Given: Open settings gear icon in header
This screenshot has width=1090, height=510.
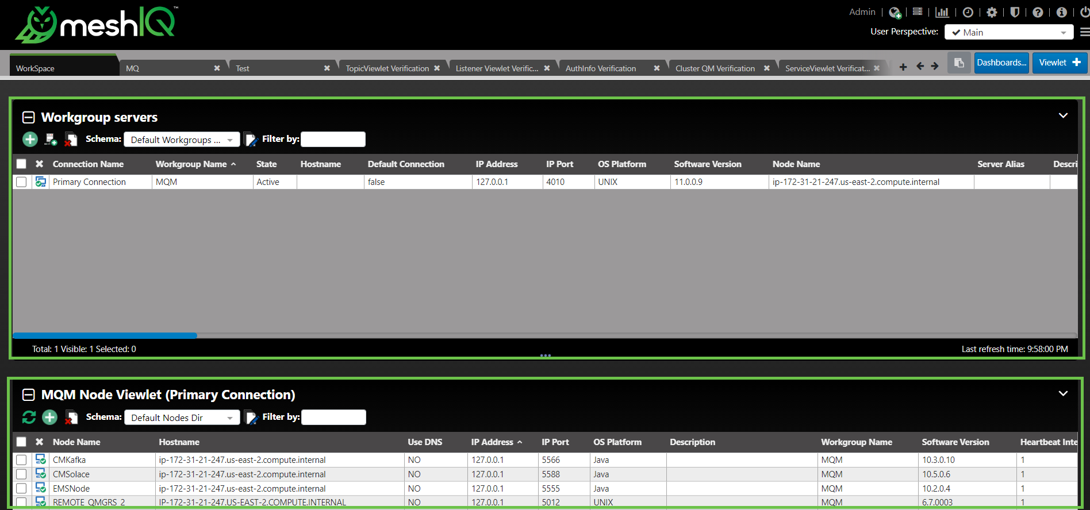Looking at the screenshot, I should tap(992, 12).
